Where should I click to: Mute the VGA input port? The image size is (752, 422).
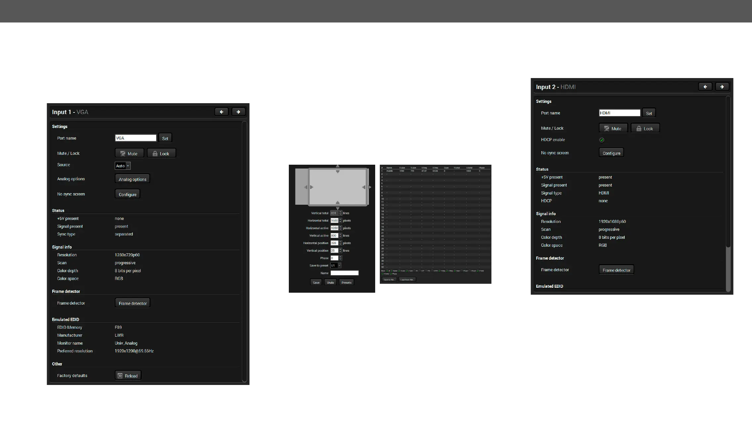tap(129, 153)
